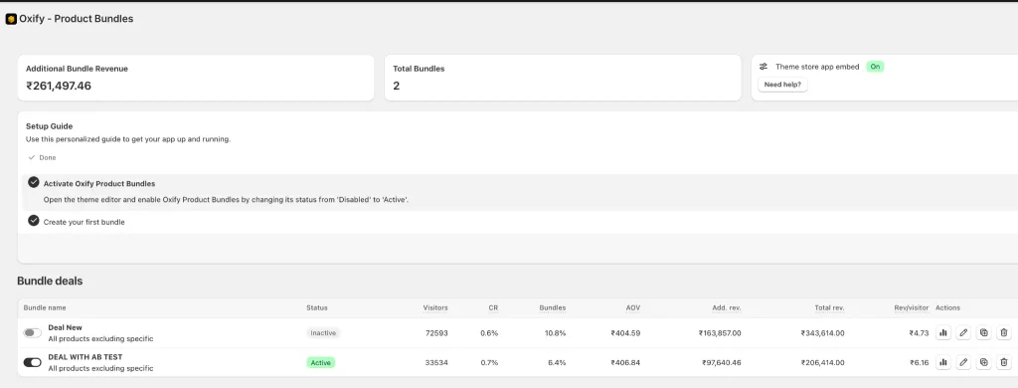Click the 10.8% bundles cell
This screenshot has width=1018, height=388.
(555, 332)
